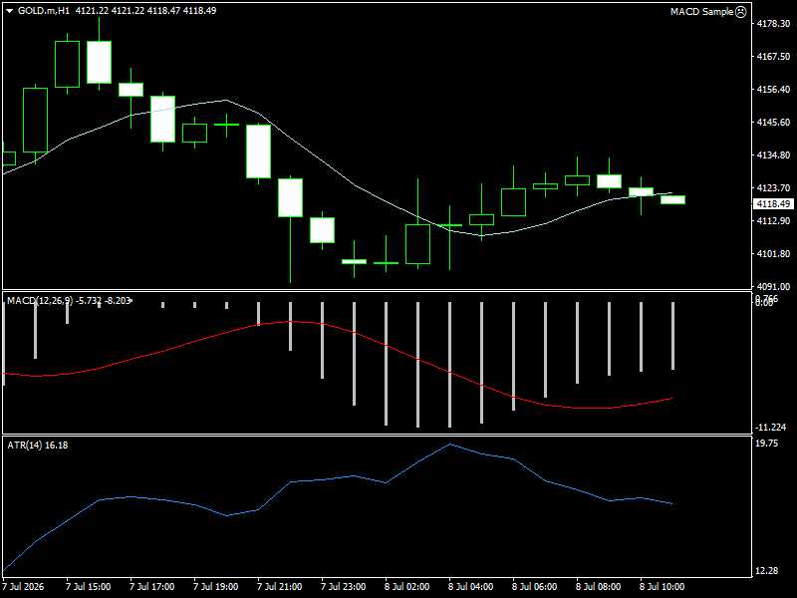Click the 4101.80 price scale label
The height and width of the screenshot is (598, 797).
(773, 254)
